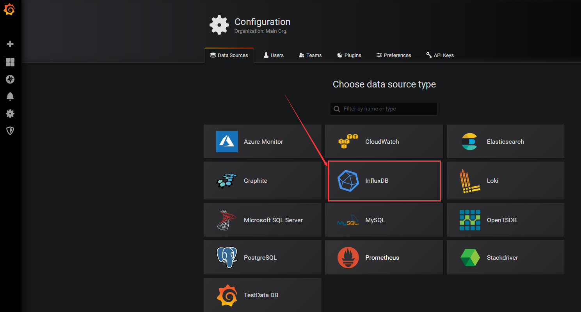
Task: Open the Explore compass icon in sidebar
Action: (x=10, y=79)
